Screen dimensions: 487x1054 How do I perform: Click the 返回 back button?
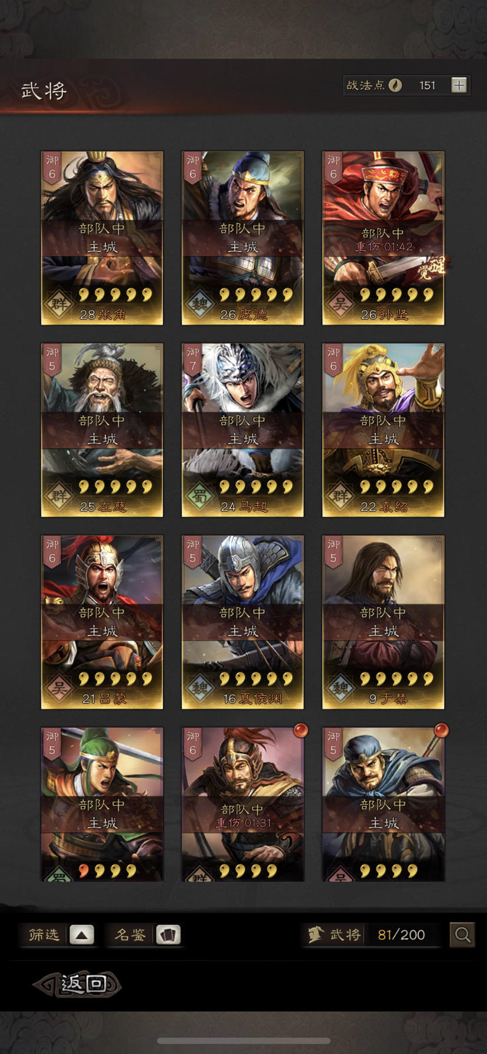[78, 983]
